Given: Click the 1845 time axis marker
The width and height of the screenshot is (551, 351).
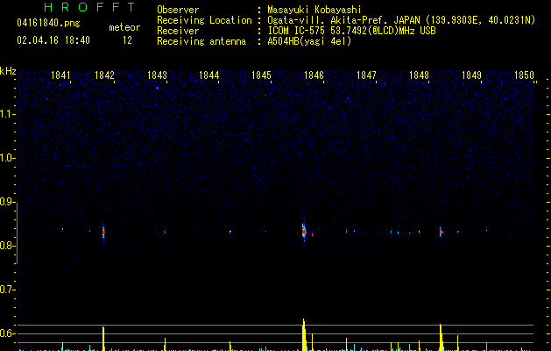Looking at the screenshot, I should point(261,75).
